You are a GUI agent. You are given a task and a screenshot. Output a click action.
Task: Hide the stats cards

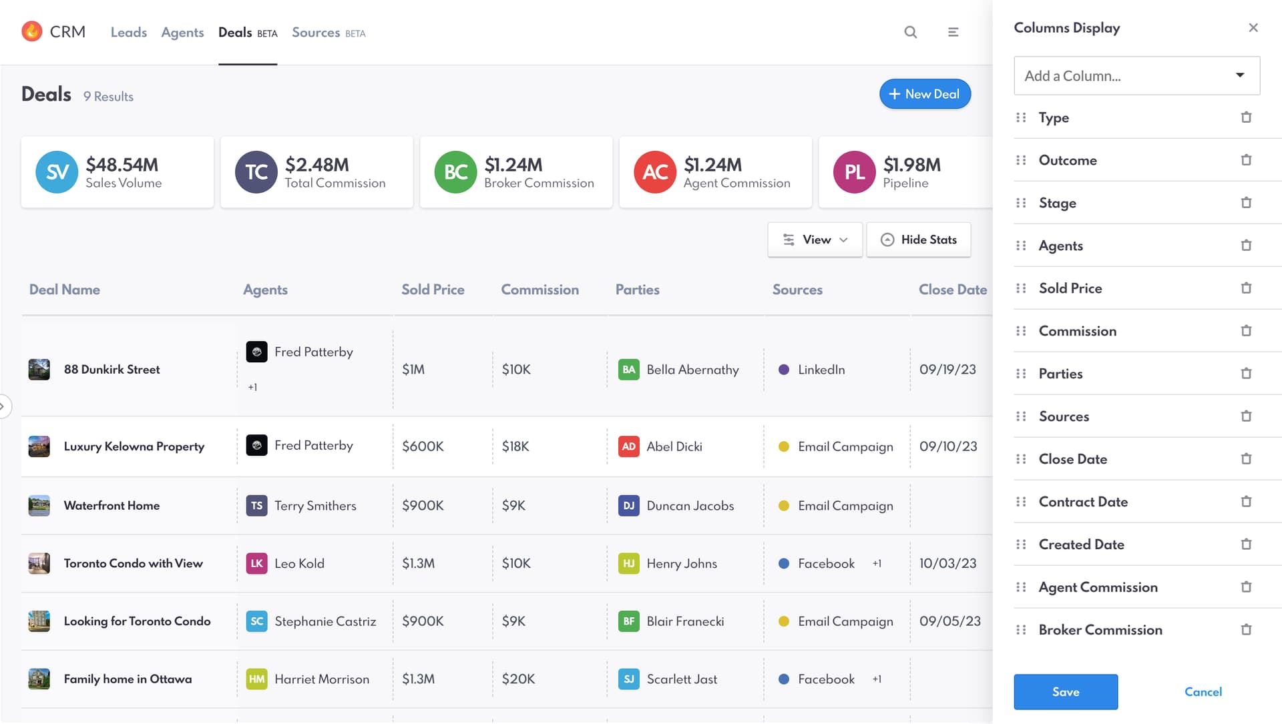click(919, 240)
